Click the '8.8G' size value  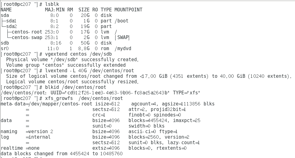(x=84, y=49)
